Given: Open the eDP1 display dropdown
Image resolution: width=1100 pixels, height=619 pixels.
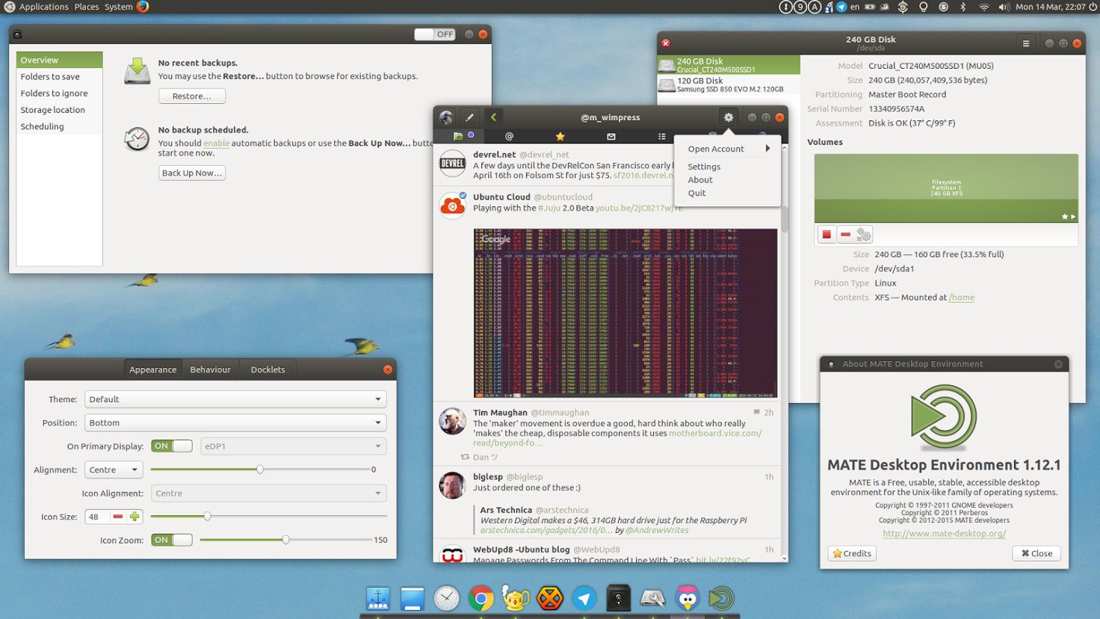Looking at the screenshot, I should (293, 446).
